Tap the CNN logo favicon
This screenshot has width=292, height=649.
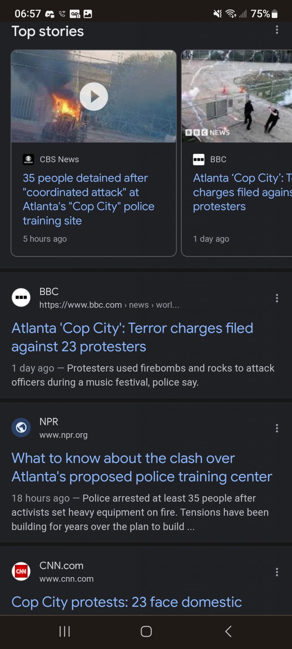pyautogui.click(x=21, y=571)
